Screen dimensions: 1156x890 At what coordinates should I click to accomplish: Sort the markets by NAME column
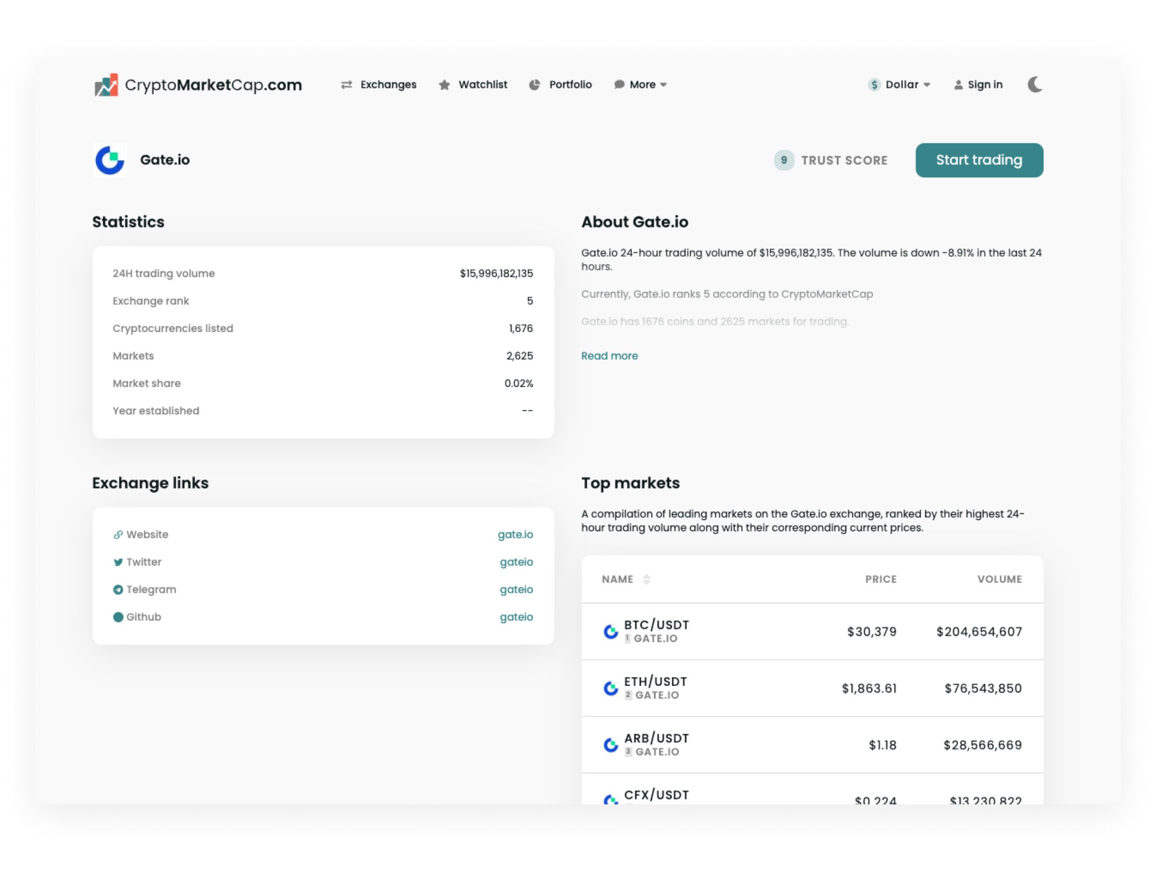coord(626,579)
